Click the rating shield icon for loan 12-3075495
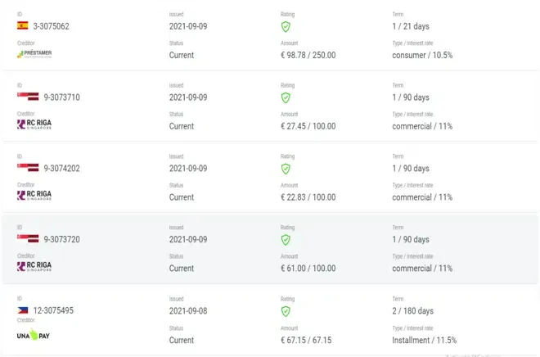This screenshot has height=357, width=540. 286,311
